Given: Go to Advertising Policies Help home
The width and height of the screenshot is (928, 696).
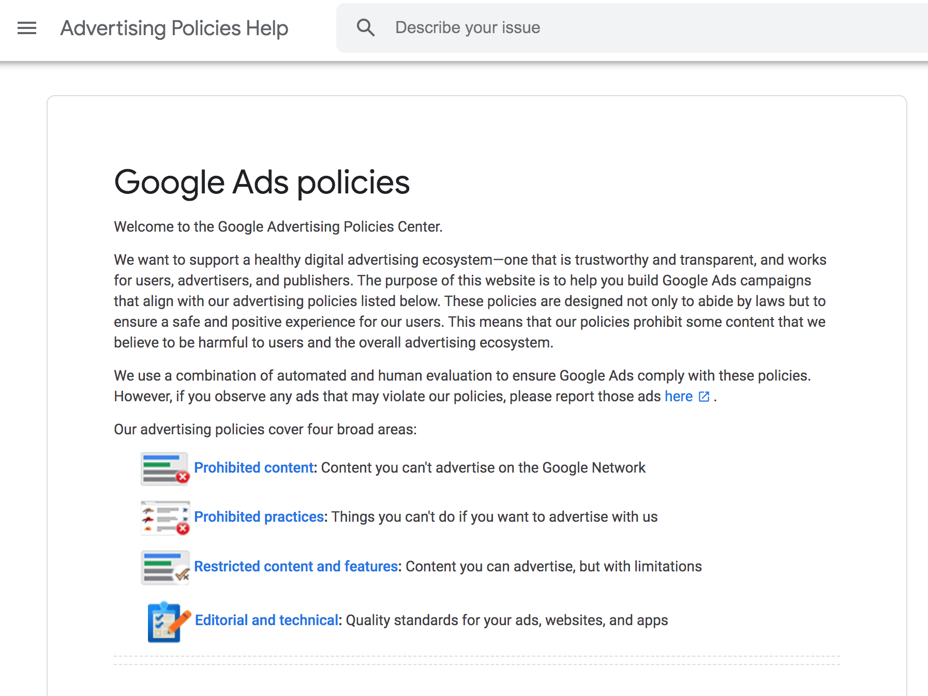Looking at the screenshot, I should (x=174, y=28).
